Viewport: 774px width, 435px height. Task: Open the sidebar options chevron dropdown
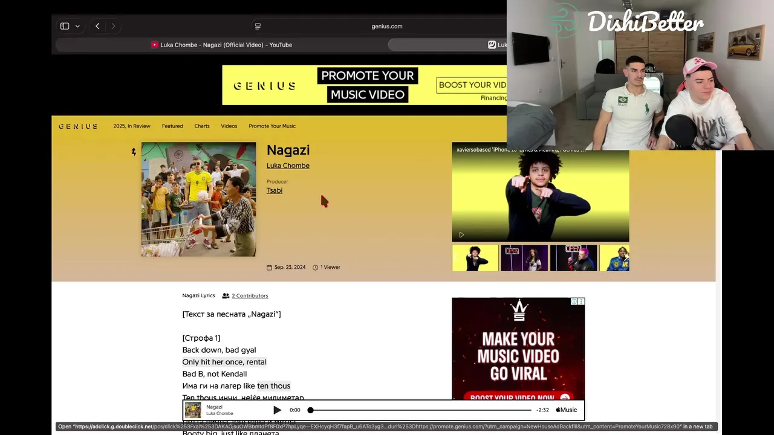coord(77,27)
